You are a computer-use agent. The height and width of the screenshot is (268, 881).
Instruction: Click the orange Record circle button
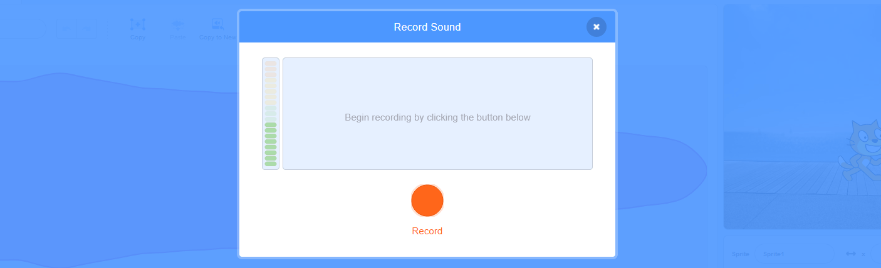click(427, 201)
